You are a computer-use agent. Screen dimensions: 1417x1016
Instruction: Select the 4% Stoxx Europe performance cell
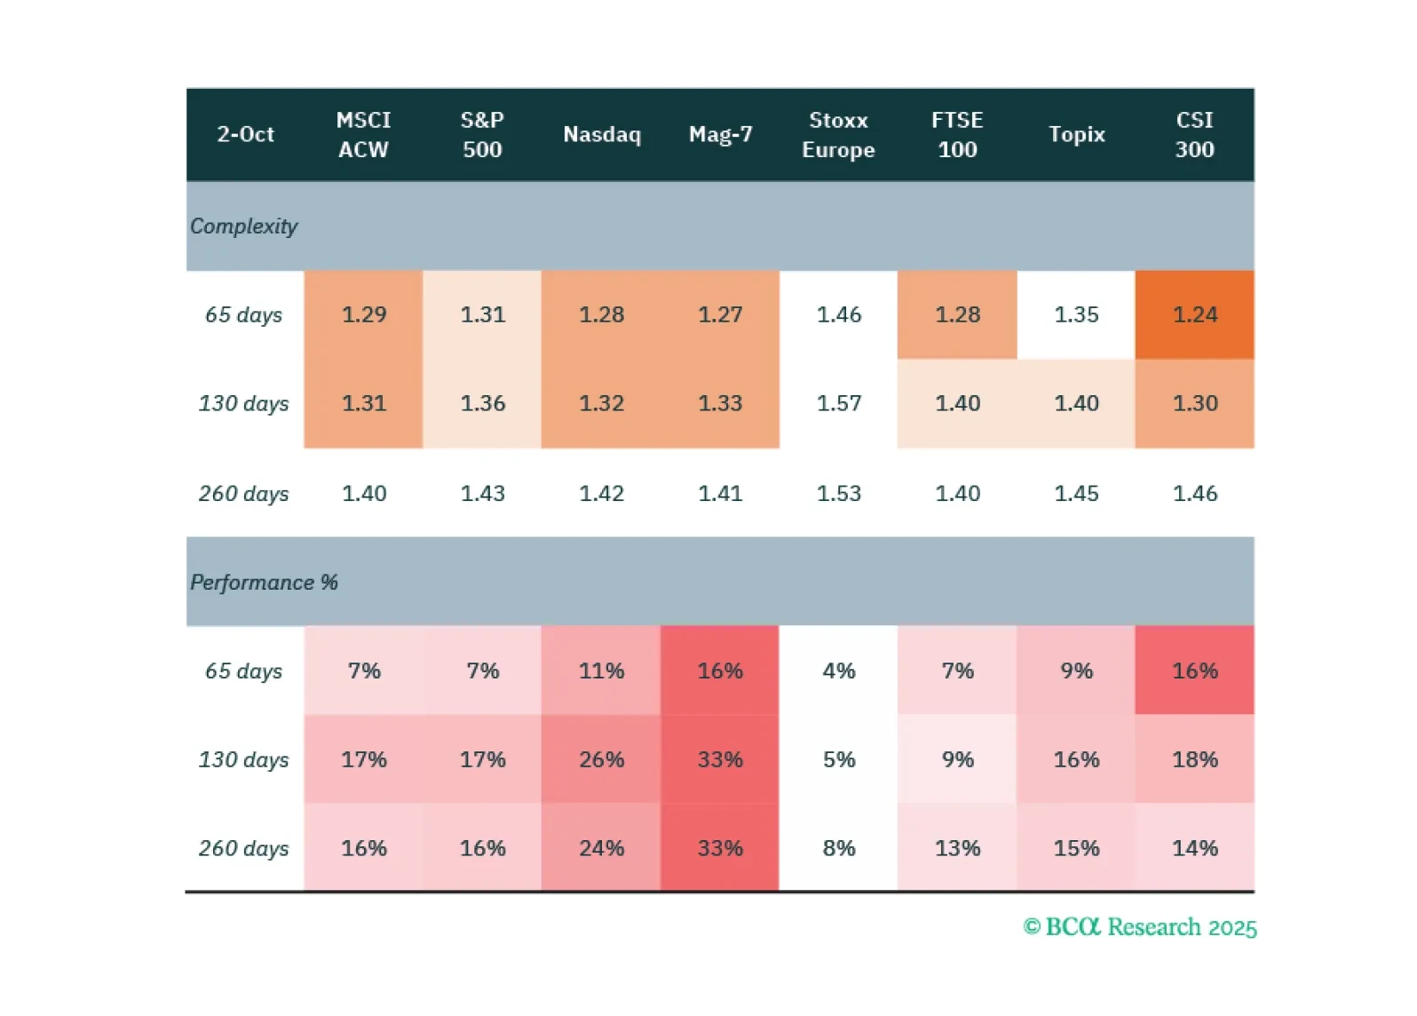pyautogui.click(x=838, y=671)
